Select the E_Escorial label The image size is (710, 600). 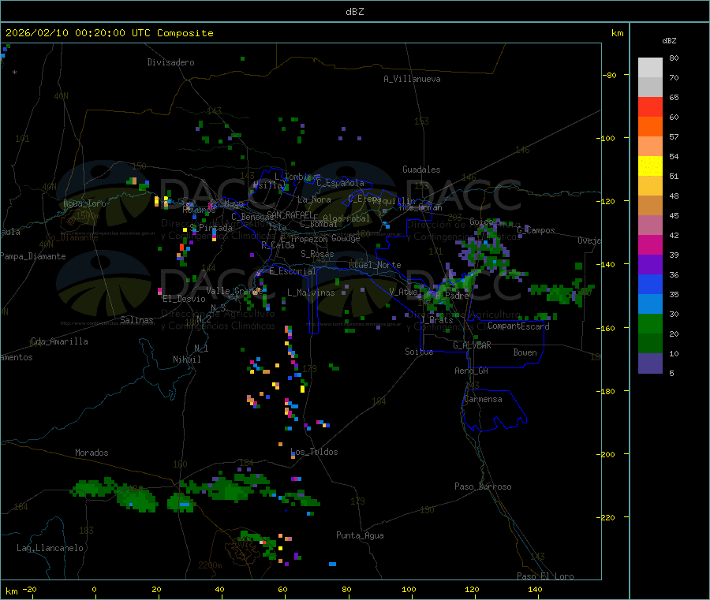[x=293, y=271]
